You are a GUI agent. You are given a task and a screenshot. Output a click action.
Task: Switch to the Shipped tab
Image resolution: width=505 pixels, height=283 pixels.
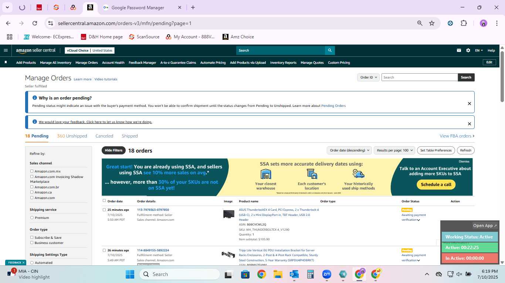click(130, 136)
